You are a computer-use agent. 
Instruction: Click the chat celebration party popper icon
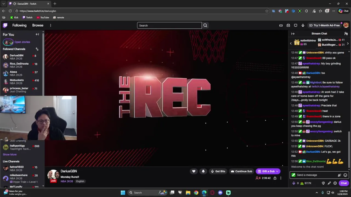339,175
